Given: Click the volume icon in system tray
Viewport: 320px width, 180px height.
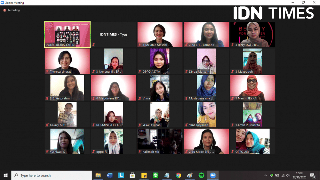Looking at the screenshot, I should [x=289, y=175].
